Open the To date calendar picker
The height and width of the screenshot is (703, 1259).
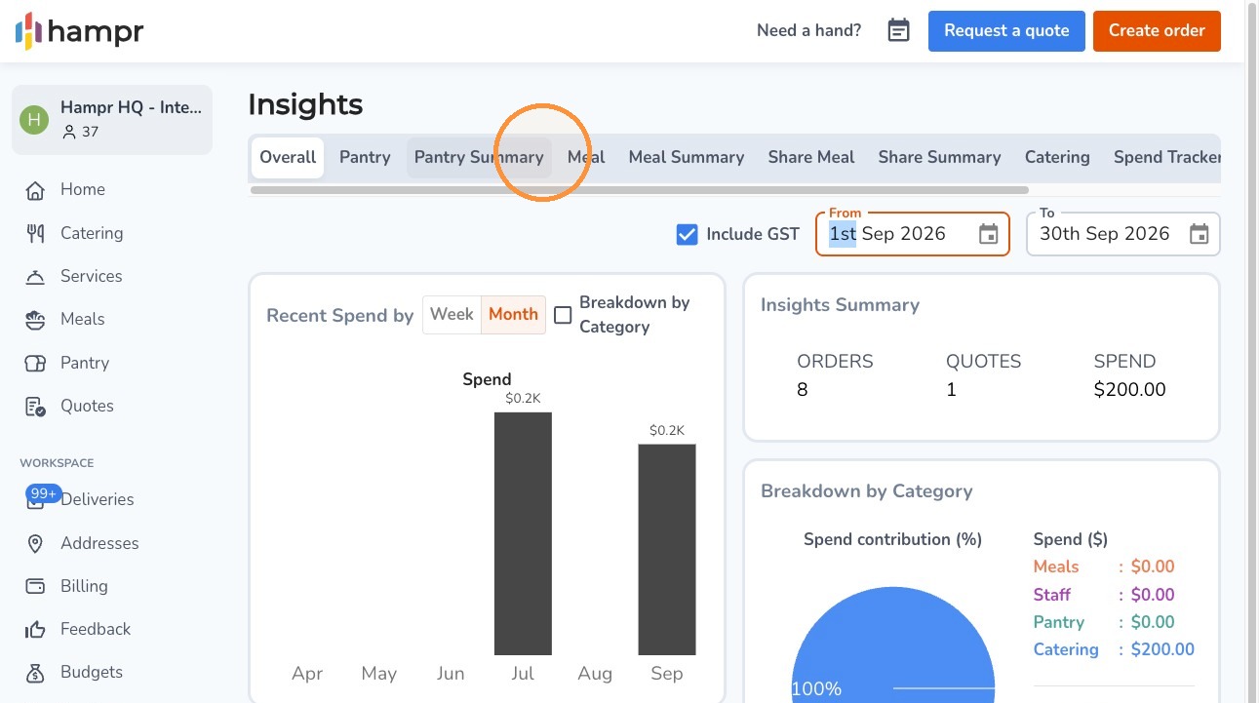pos(1200,234)
